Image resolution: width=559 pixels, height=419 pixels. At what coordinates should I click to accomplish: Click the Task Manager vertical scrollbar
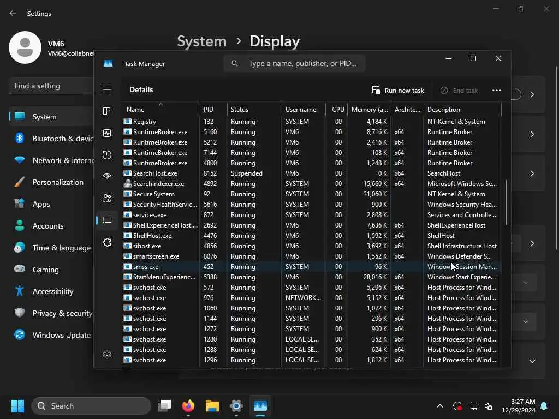(x=506, y=202)
